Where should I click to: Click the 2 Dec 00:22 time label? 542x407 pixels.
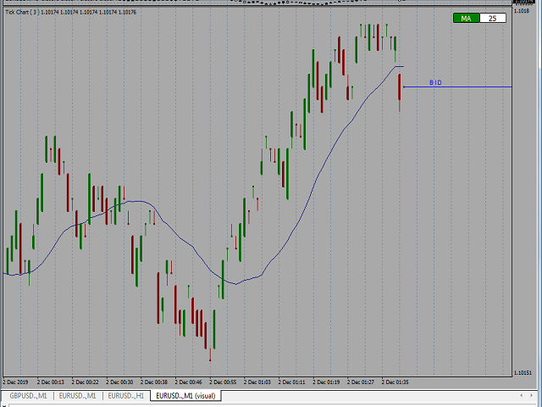click(85, 382)
